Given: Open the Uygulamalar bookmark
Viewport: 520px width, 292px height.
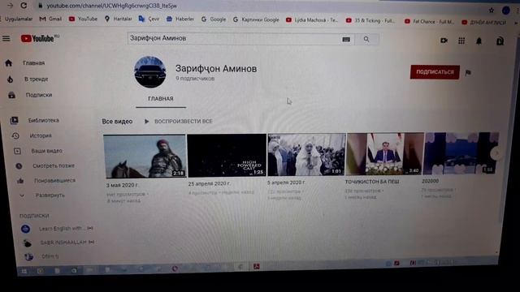Looking at the screenshot, I should (x=18, y=19).
